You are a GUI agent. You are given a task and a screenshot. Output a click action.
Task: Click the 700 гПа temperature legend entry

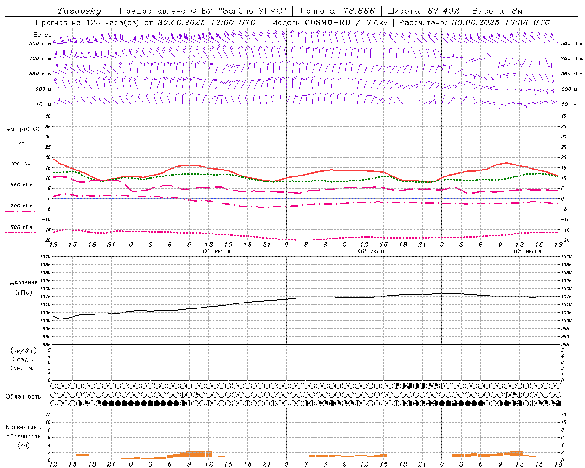[21, 206]
